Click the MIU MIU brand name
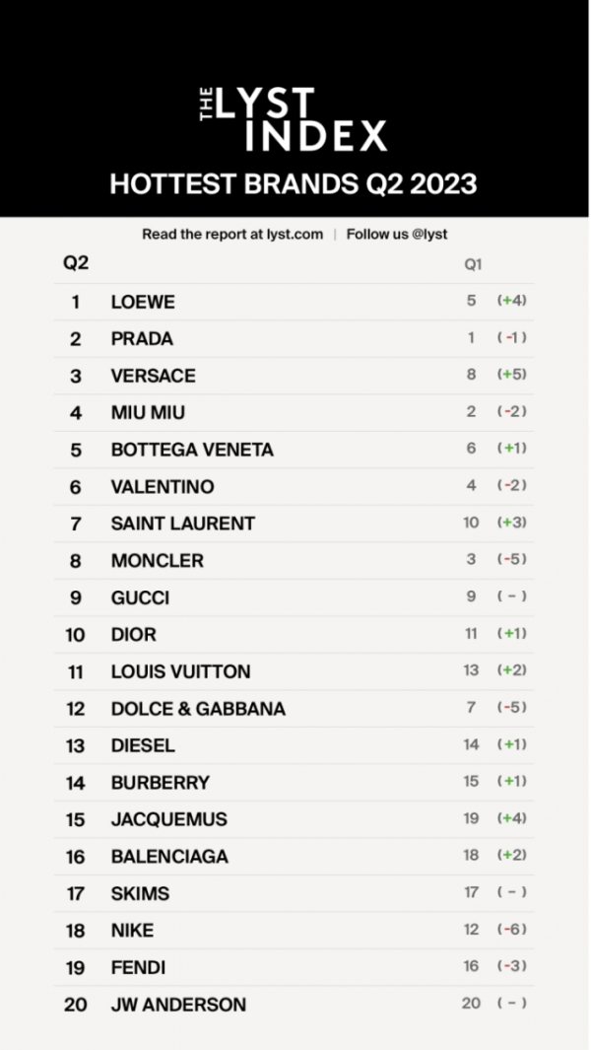 pyautogui.click(x=148, y=412)
